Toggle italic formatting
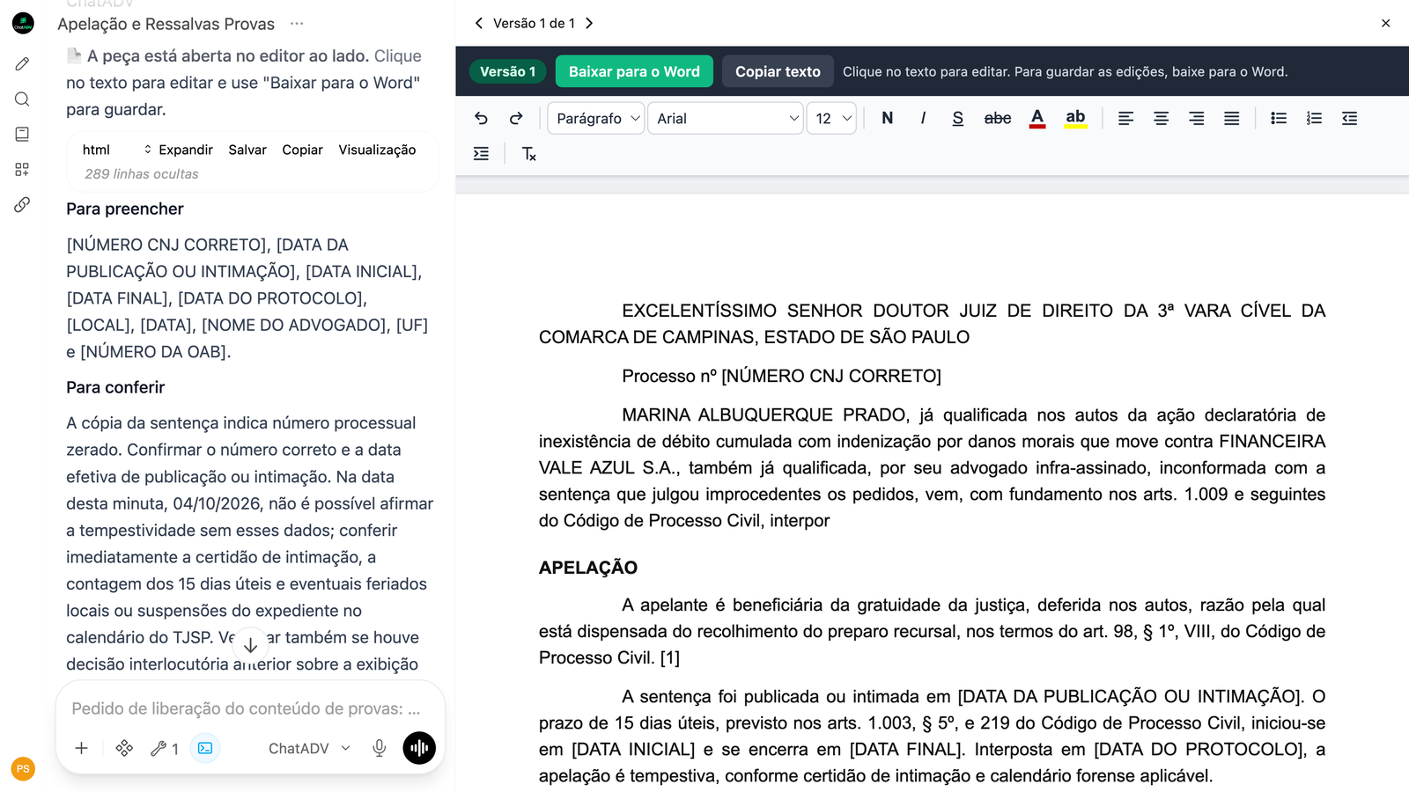Screen dimensions: 1409x792 [x=923, y=118]
